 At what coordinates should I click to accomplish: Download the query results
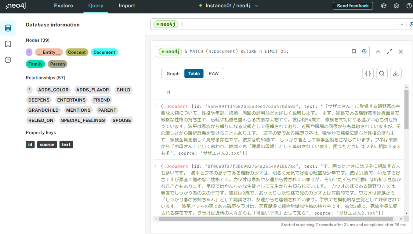click(x=396, y=73)
